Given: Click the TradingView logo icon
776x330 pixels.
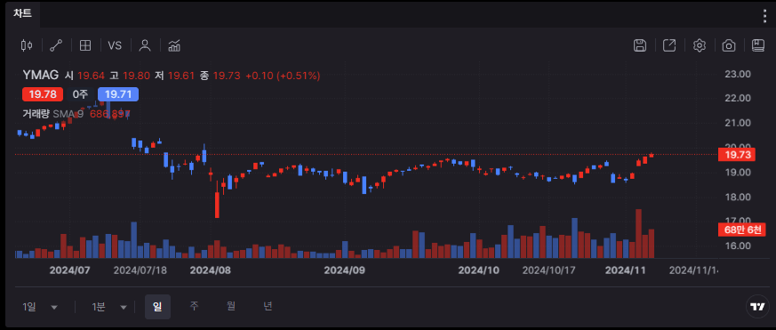Looking at the screenshot, I should tap(757, 307).
